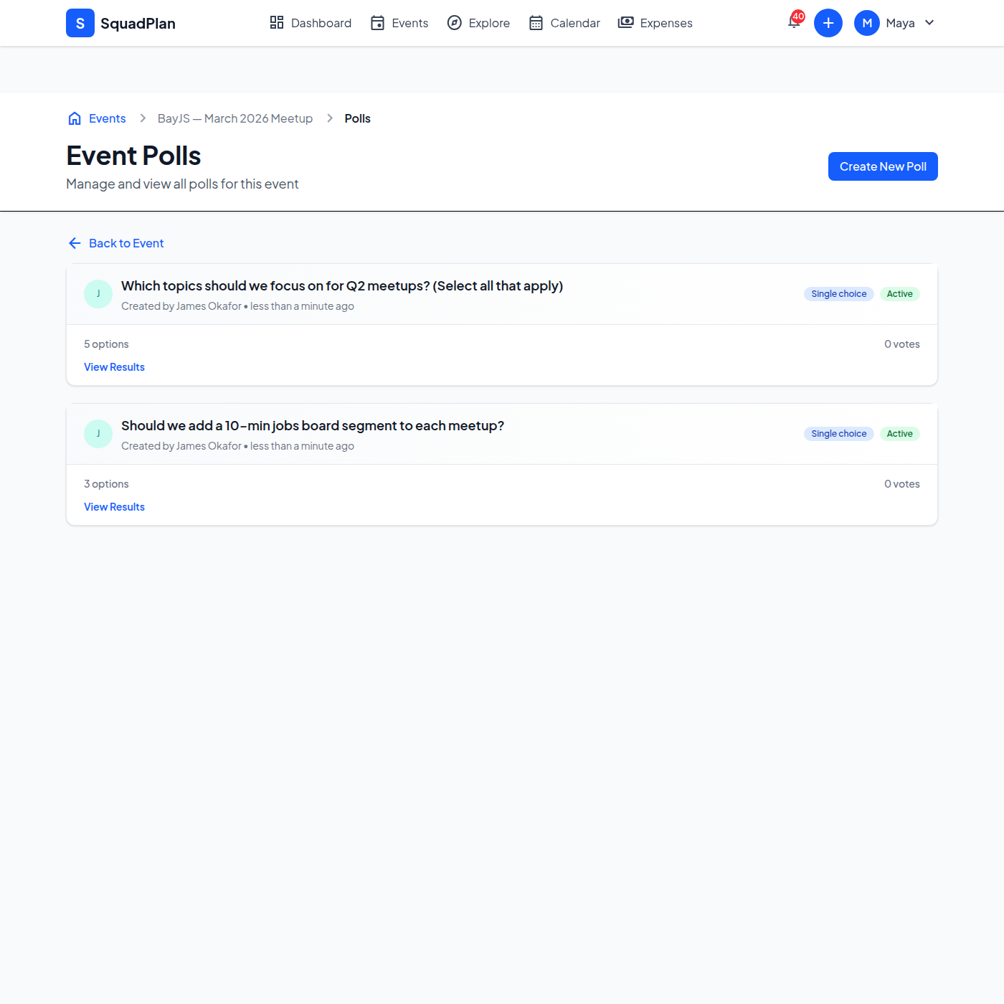This screenshot has width=1004, height=1004.
Task: Click the notifications bell with 40 badge
Action: [793, 22]
